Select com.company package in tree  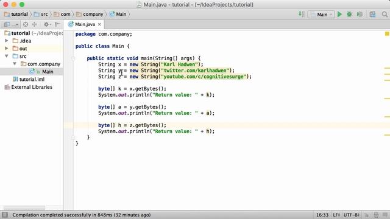point(31,64)
